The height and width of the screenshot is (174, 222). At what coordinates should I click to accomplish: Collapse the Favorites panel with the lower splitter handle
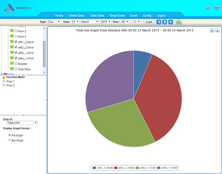pos(23,115)
